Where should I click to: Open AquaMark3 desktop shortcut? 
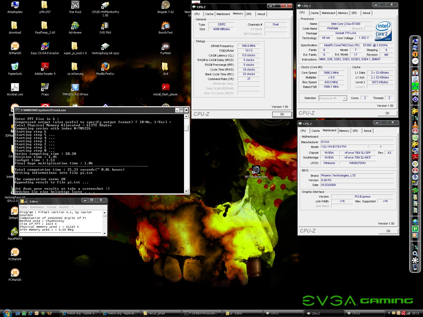tap(15, 234)
